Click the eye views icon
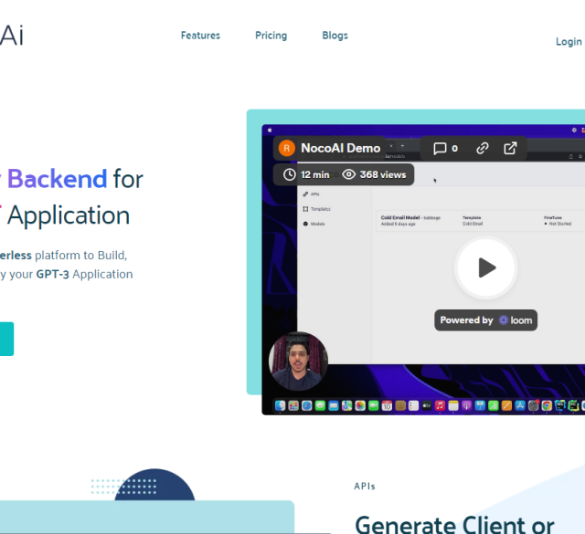This screenshot has height=534, width=585. 348,174
